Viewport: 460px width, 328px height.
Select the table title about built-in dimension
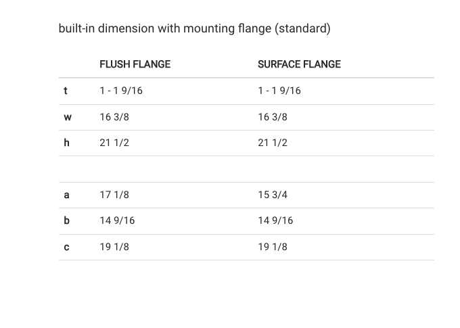tap(195, 28)
